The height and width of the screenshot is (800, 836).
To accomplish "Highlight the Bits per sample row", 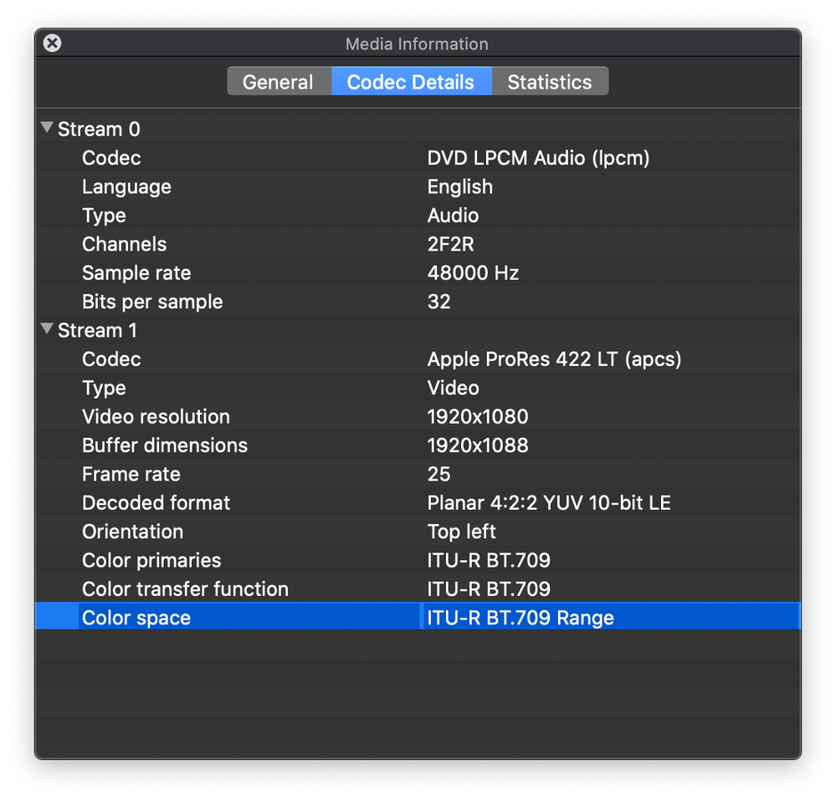I will coord(152,302).
